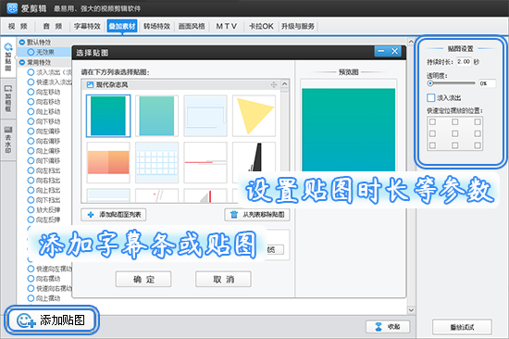Switch to the 音频 tab
This screenshot has height=339, width=509.
coord(52,26)
